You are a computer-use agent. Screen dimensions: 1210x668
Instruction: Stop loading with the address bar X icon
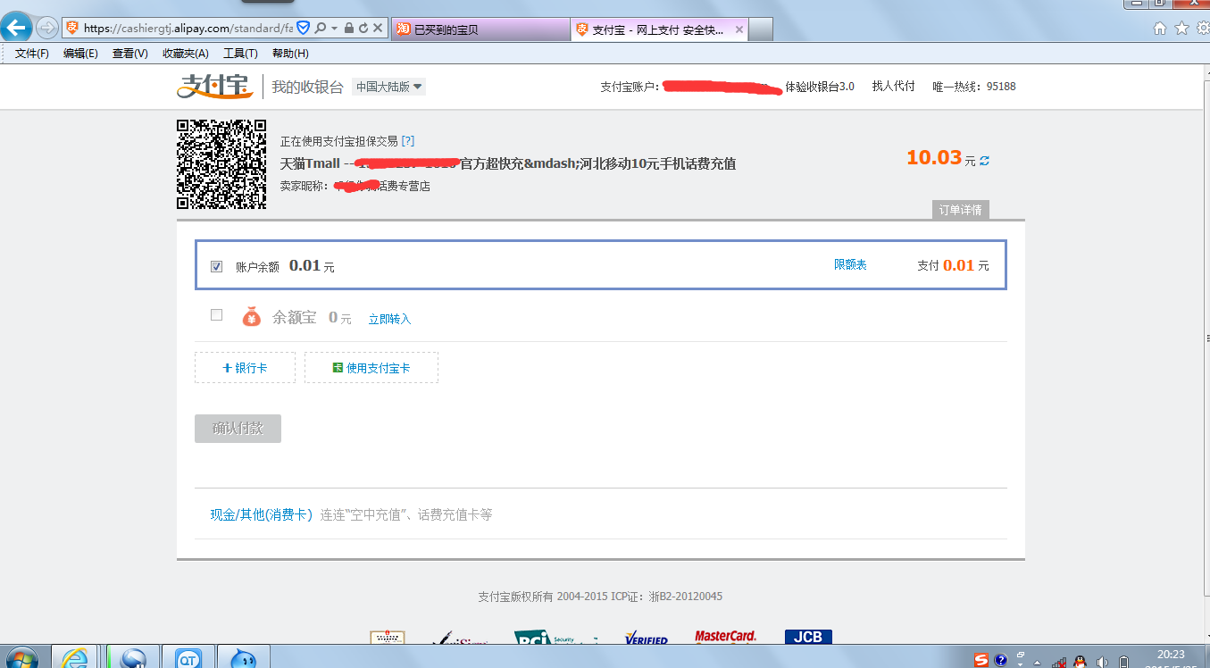pyautogui.click(x=378, y=29)
